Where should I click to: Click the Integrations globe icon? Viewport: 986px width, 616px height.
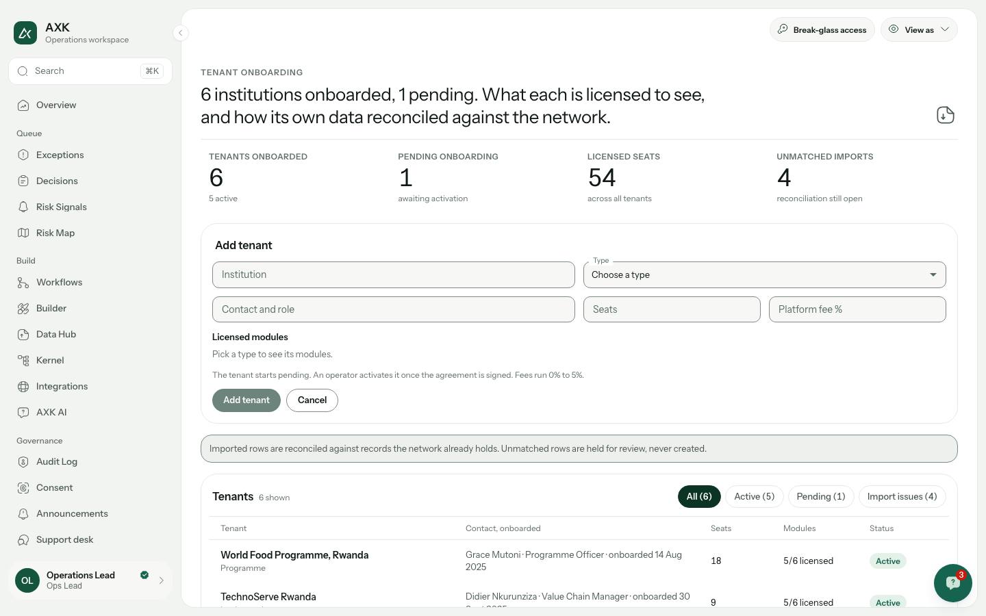pos(23,387)
